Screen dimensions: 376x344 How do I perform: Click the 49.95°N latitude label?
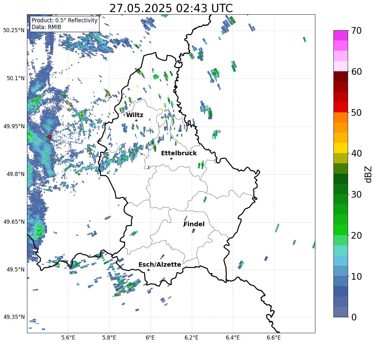point(14,126)
